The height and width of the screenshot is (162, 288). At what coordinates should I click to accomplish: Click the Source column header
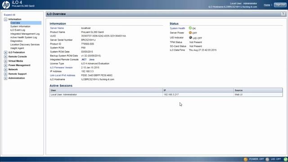(258, 90)
